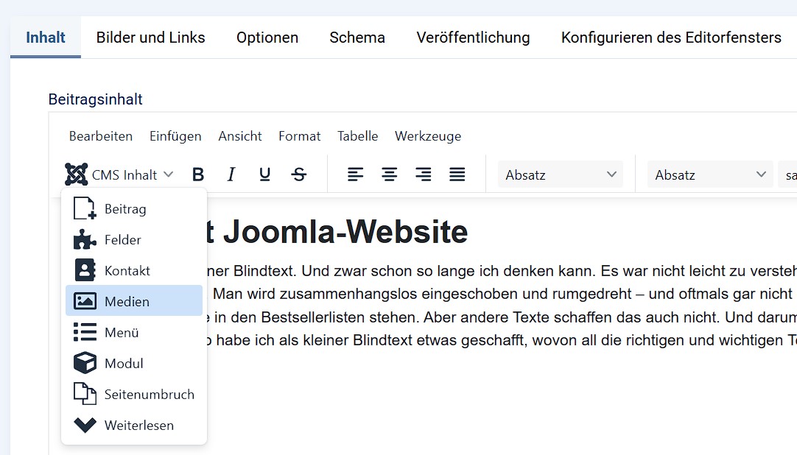Collapse the CMS Inhalt dropdown

(x=119, y=174)
